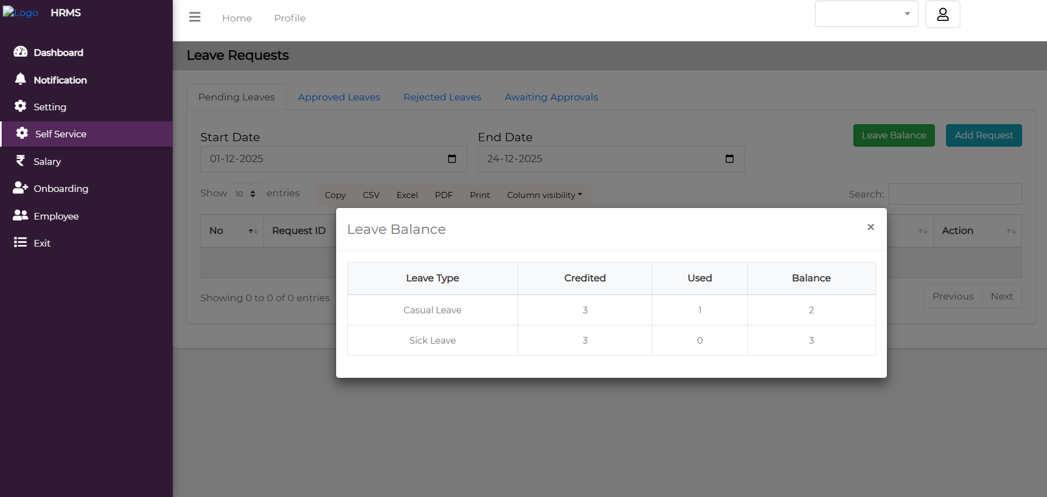1047x497 pixels.
Task: Expand the Column visibility dropdown
Action: pyautogui.click(x=544, y=195)
